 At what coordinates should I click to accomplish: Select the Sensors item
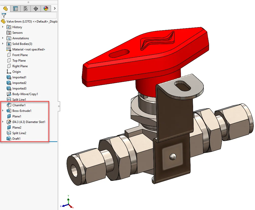pyautogui.click(x=17, y=33)
